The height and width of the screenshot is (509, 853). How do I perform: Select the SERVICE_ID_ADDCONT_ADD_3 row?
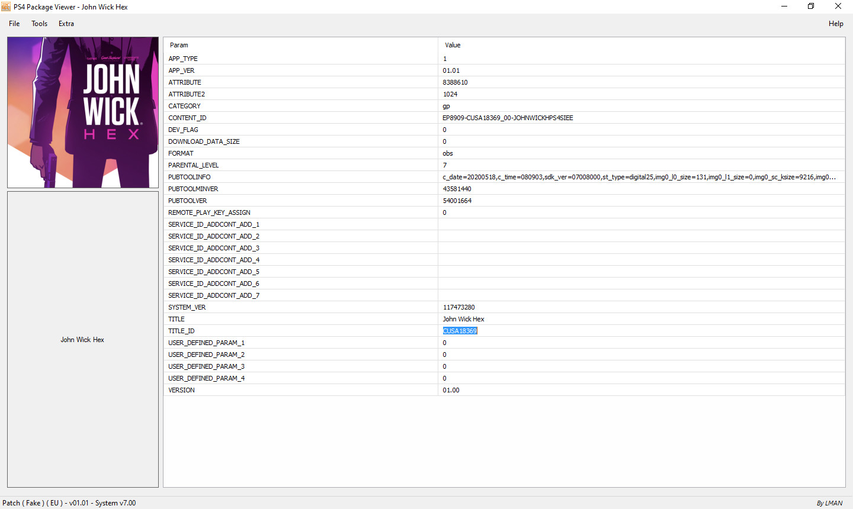click(x=504, y=248)
